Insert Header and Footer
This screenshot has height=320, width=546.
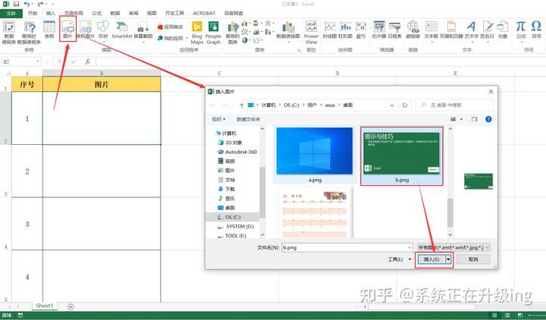pyautogui.click(x=452, y=30)
